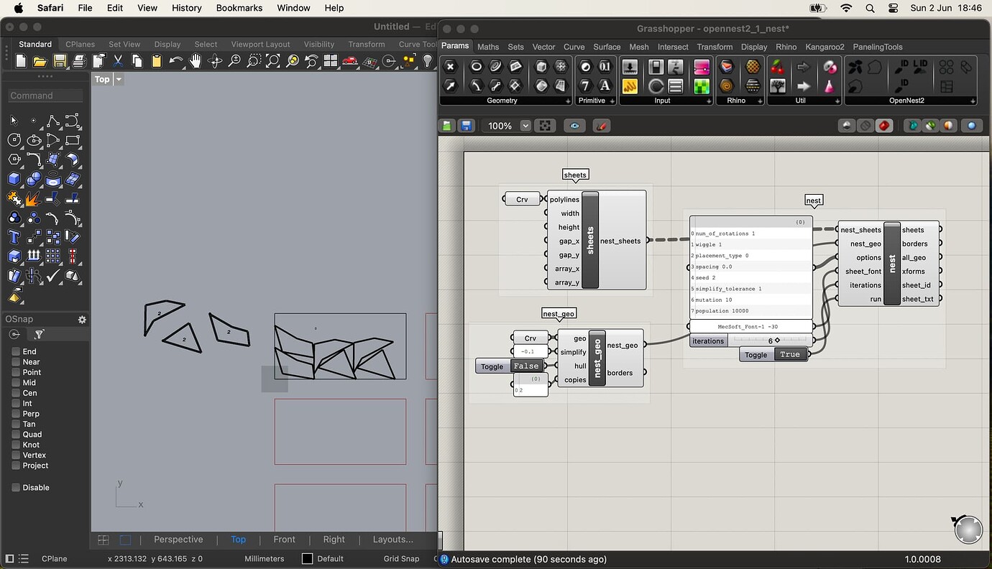Click the Explode tool icon
The height and width of the screenshot is (569, 992).
coord(33,198)
